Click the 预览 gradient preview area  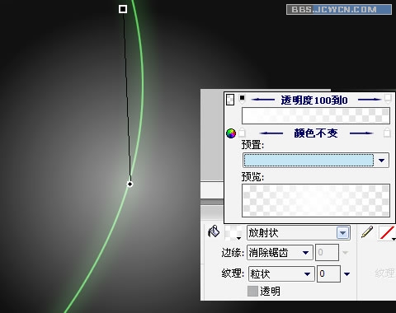coord(315,200)
